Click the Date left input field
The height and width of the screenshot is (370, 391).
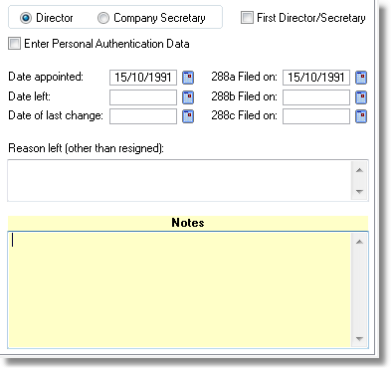pos(143,97)
